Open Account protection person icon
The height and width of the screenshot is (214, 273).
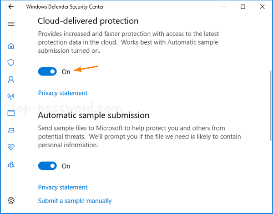coord(11,80)
